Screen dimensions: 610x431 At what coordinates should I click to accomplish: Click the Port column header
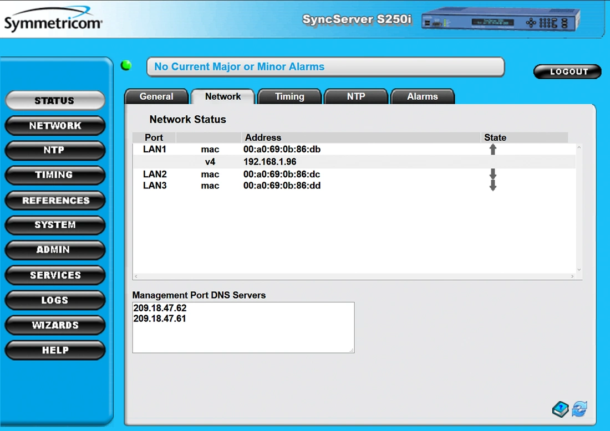154,137
